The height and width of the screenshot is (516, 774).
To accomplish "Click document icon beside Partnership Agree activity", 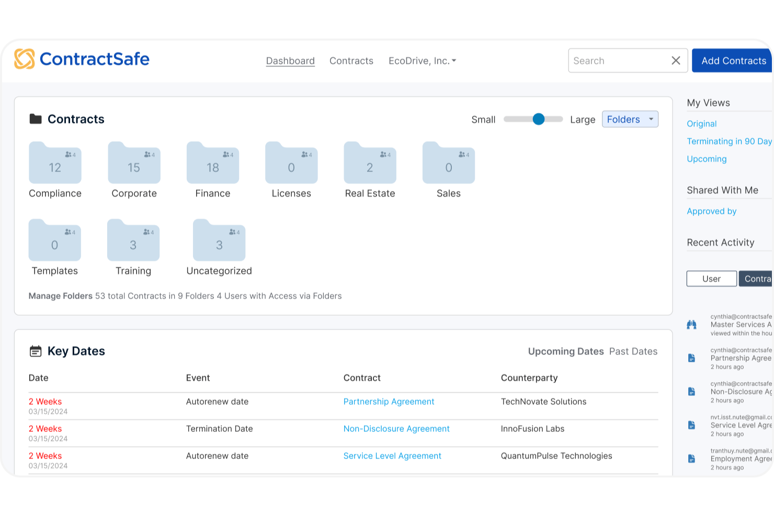I will click(x=691, y=358).
